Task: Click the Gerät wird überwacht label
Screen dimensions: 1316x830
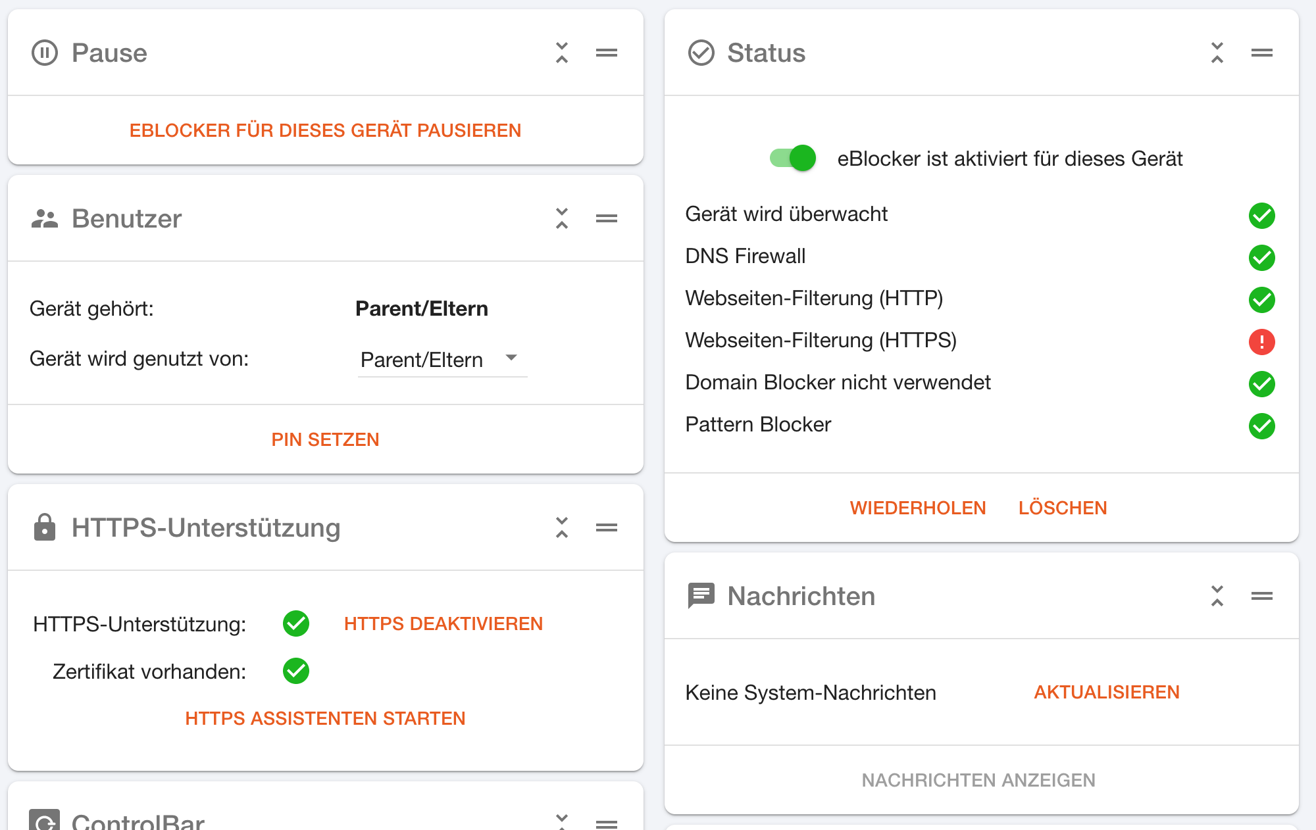Action: click(x=786, y=214)
